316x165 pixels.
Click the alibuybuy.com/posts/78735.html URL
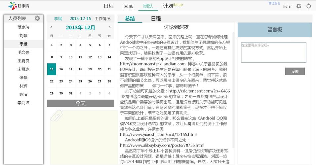tap(162, 145)
